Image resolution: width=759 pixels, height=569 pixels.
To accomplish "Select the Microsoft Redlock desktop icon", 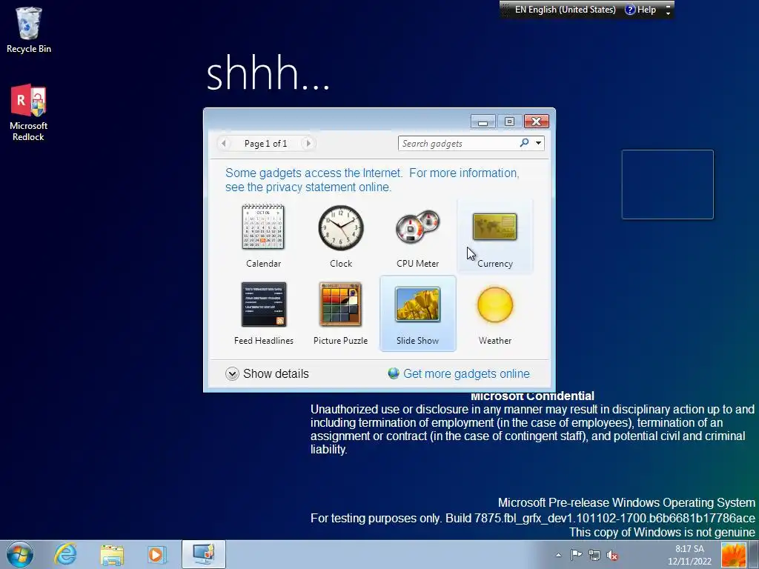I will [x=29, y=113].
